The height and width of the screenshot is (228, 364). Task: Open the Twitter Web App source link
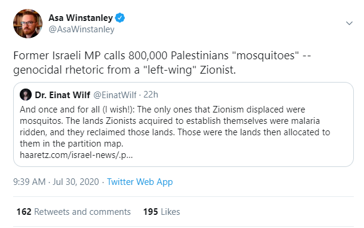point(140,182)
